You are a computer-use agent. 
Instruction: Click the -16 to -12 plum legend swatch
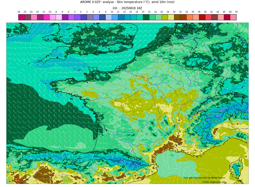point(40,17)
